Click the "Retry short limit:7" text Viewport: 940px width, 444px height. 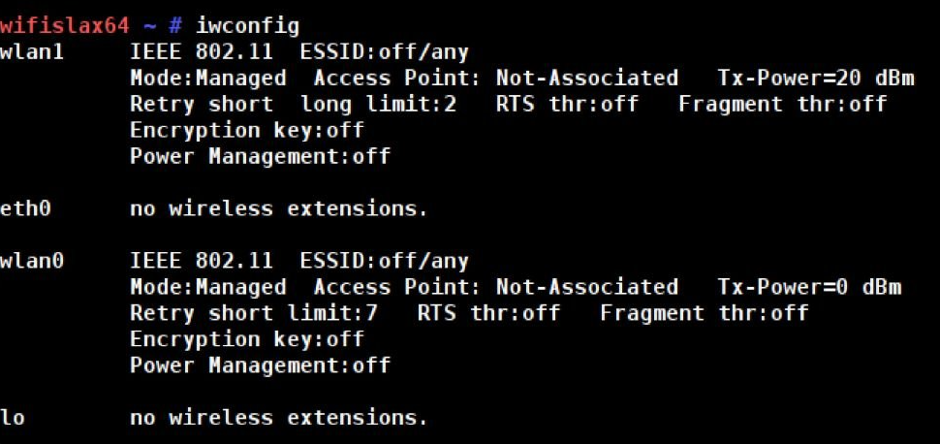(254, 313)
